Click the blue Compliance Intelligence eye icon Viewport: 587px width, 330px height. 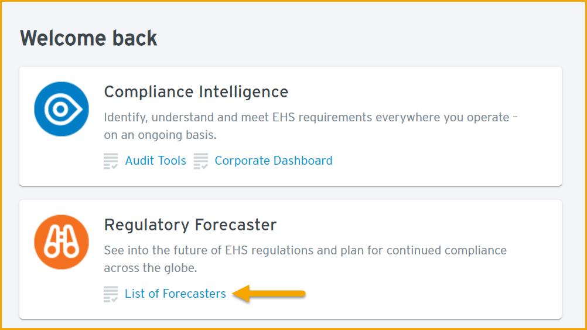coord(62,109)
